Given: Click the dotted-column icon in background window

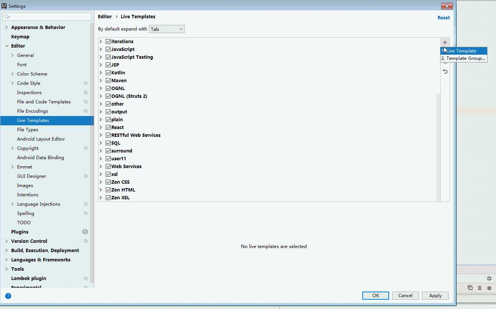Looking at the screenshot, I should pyautogui.click(x=489, y=288).
